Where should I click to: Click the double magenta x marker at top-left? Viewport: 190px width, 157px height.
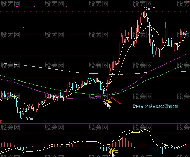(17, 6)
